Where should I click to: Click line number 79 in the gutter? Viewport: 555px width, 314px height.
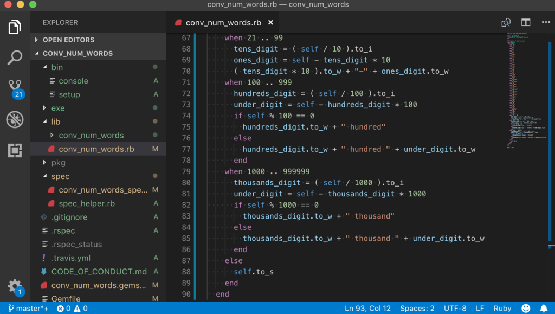coord(186,171)
